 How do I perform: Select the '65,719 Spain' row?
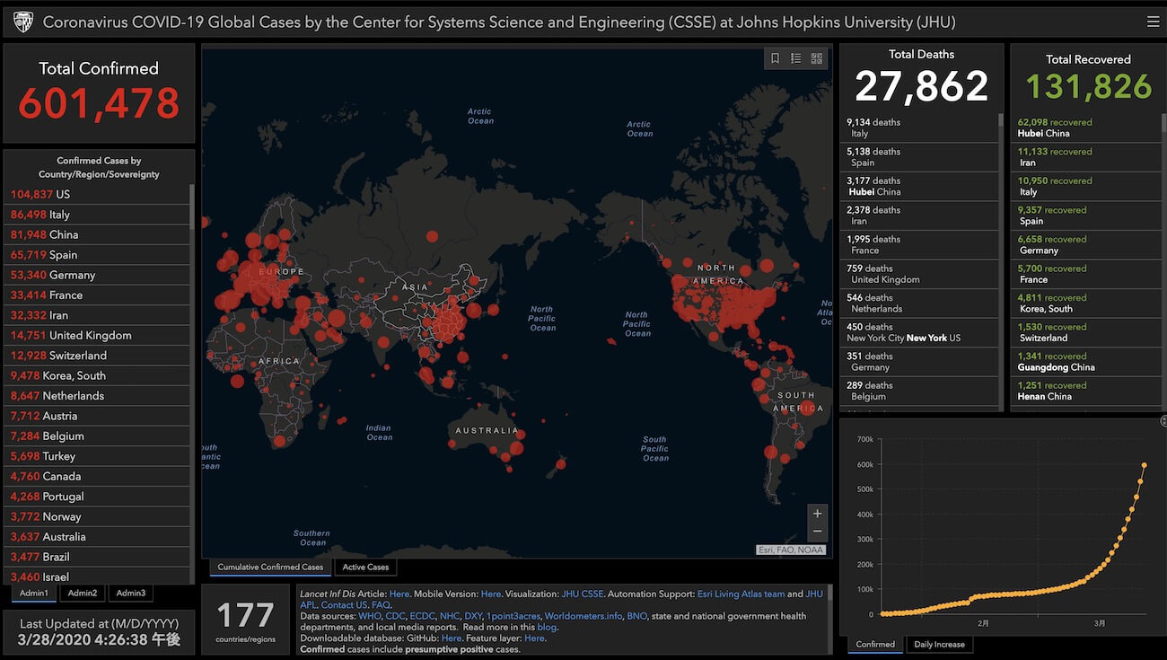pyautogui.click(x=99, y=255)
